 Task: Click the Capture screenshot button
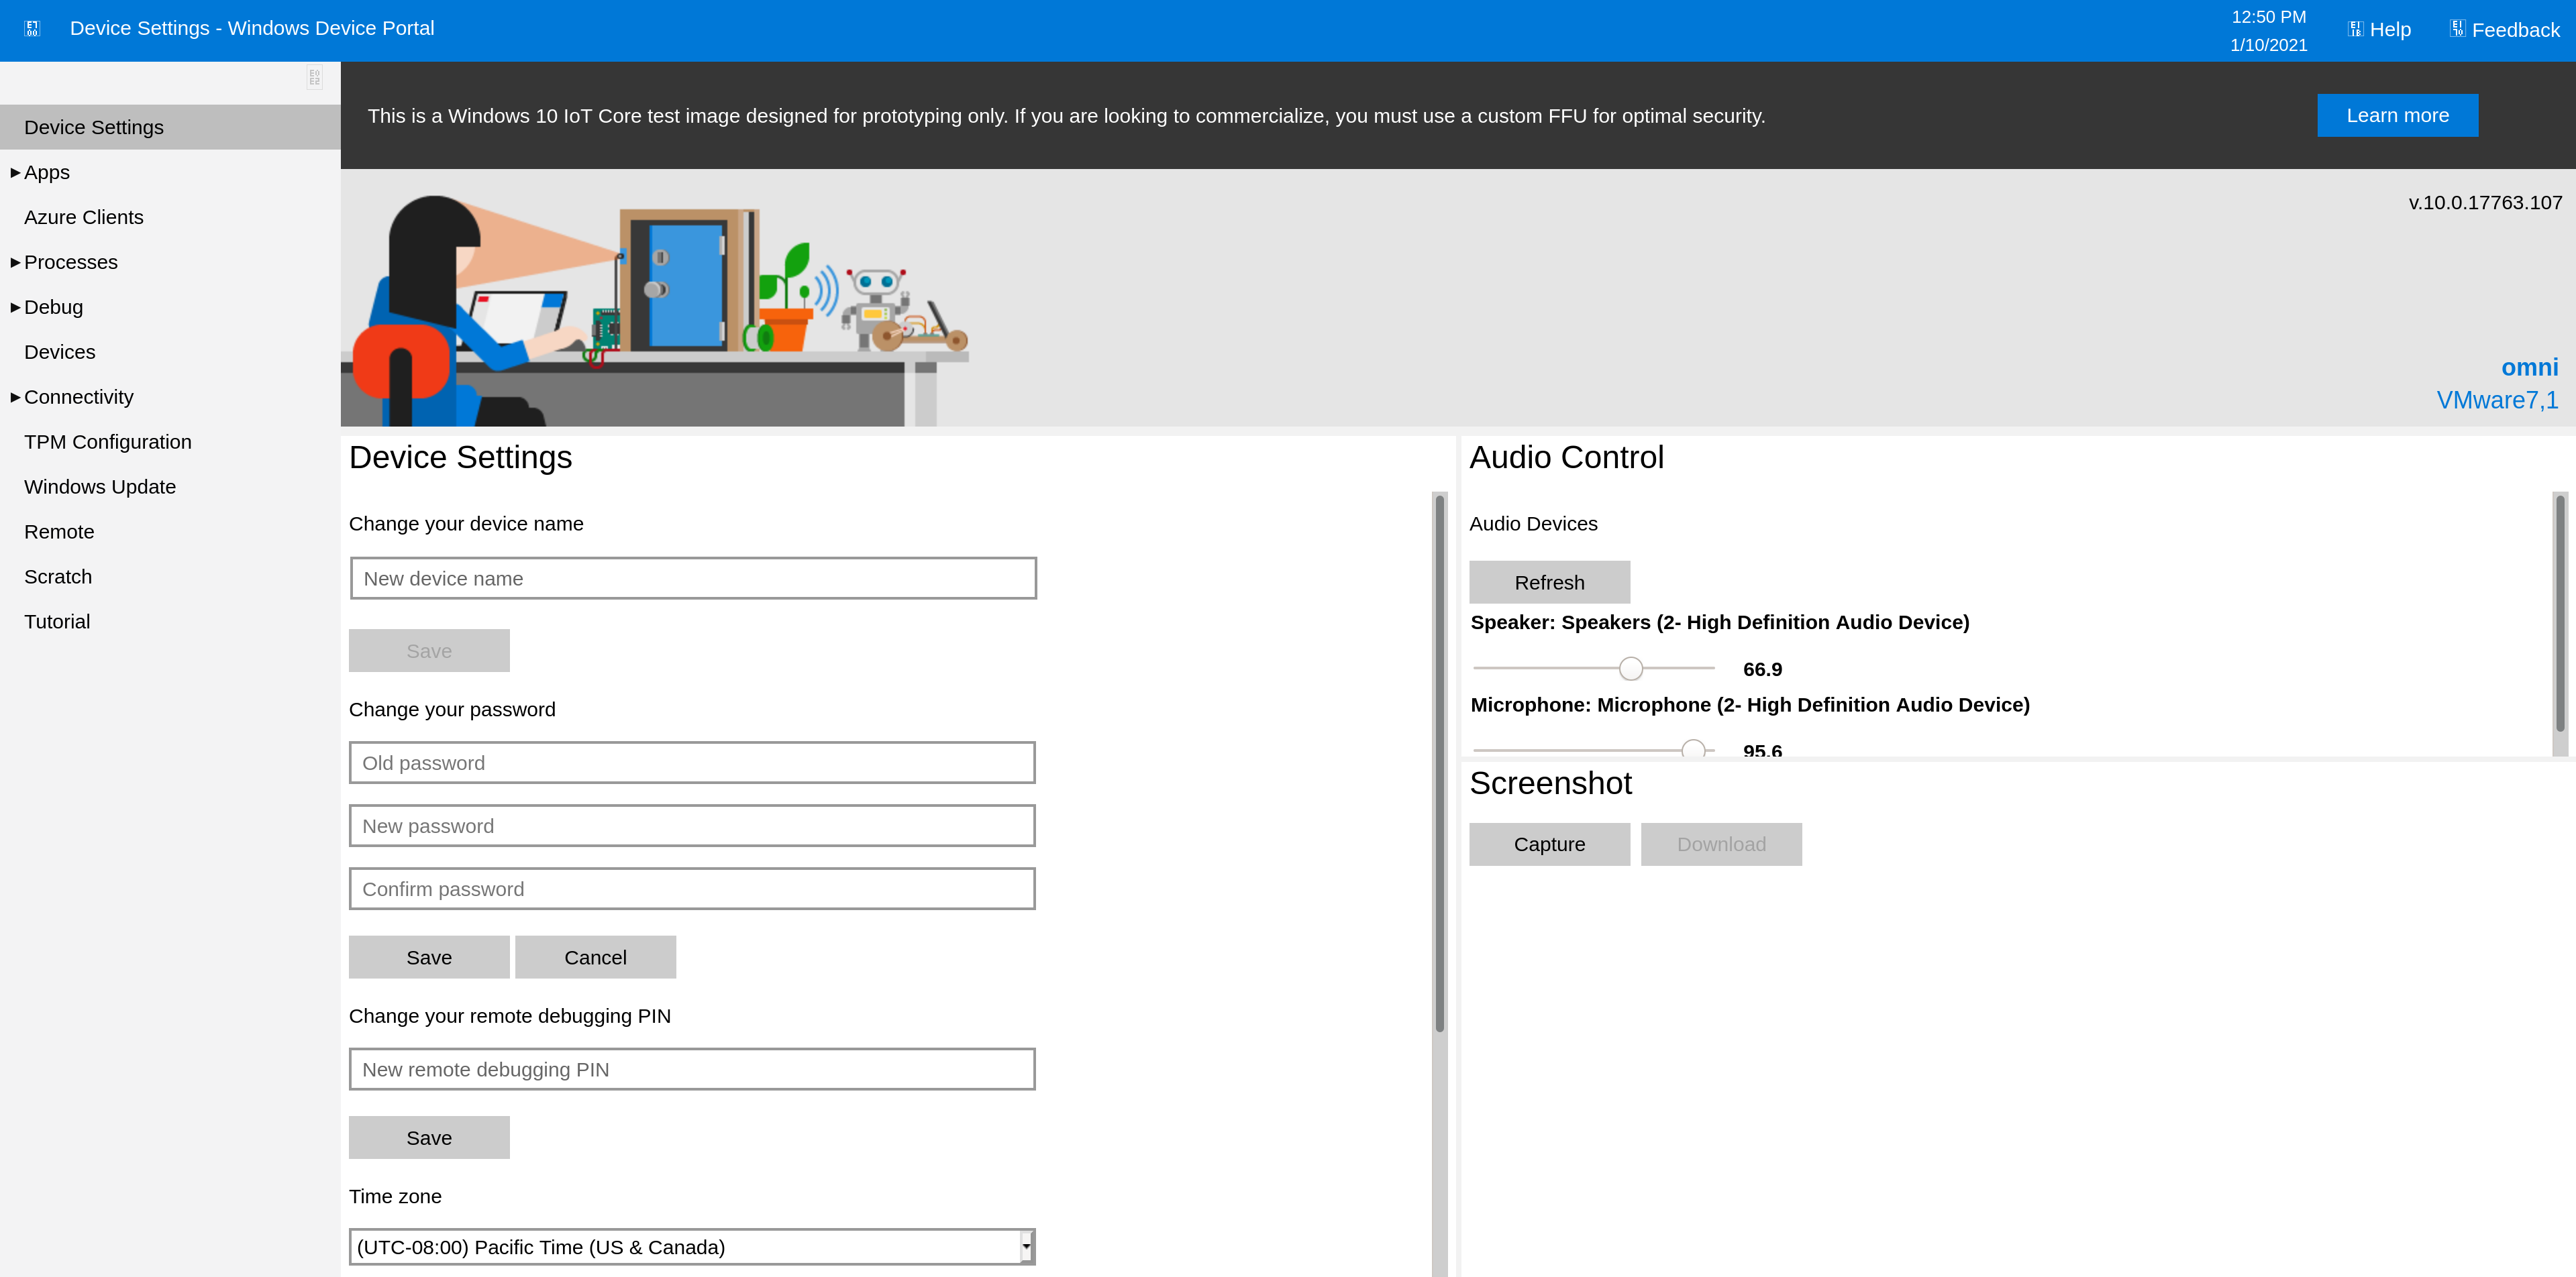pyautogui.click(x=1548, y=844)
